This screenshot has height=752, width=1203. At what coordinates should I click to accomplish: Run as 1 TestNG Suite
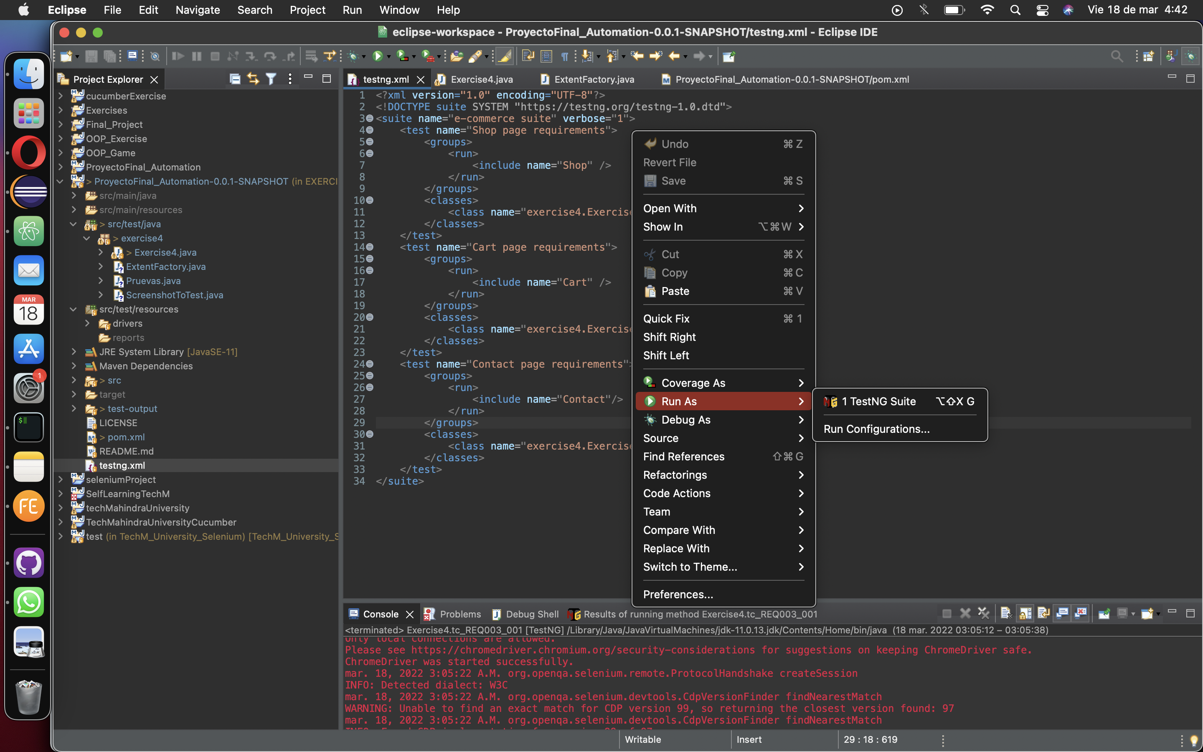(x=899, y=401)
